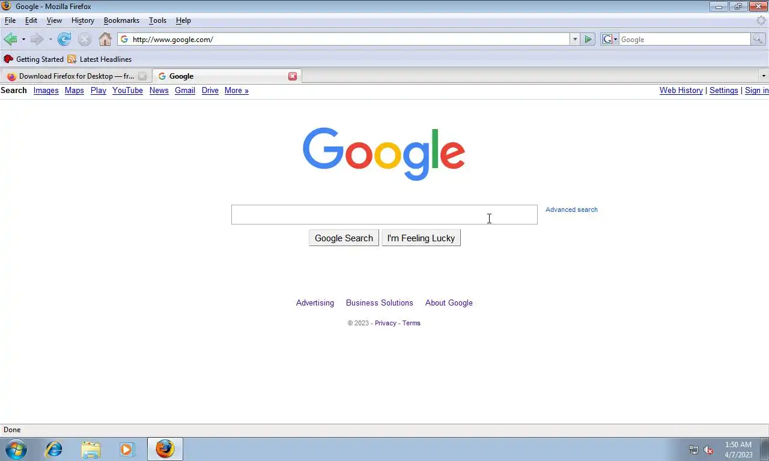Open the Bookmarks menu
Image resolution: width=769 pixels, height=461 pixels.
click(121, 20)
